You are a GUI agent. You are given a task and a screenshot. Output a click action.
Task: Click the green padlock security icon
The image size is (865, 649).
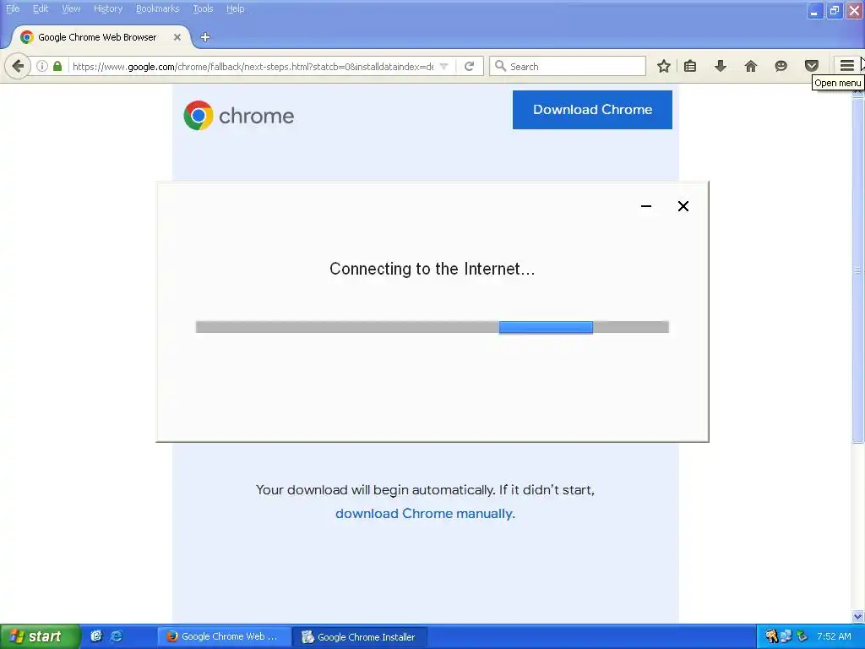[57, 66]
